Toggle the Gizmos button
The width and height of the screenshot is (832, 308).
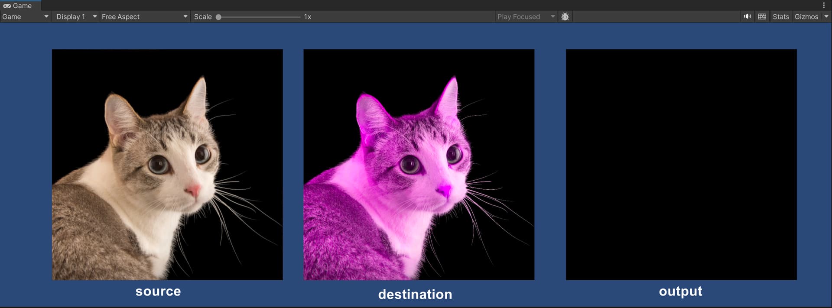pos(806,16)
